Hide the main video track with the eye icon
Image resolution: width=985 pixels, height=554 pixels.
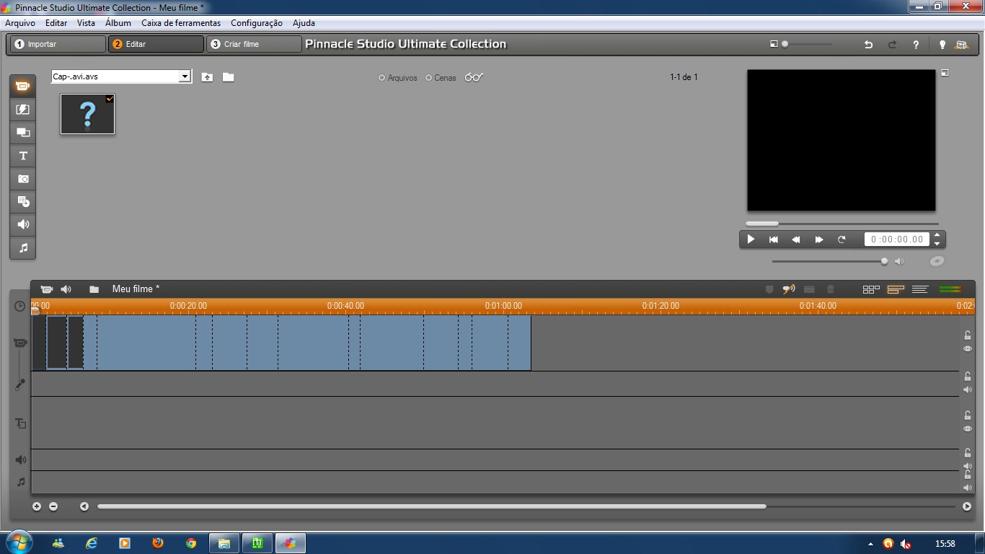tap(968, 348)
